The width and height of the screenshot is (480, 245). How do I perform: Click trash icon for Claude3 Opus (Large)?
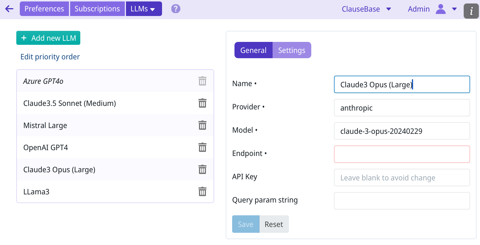[202, 169]
